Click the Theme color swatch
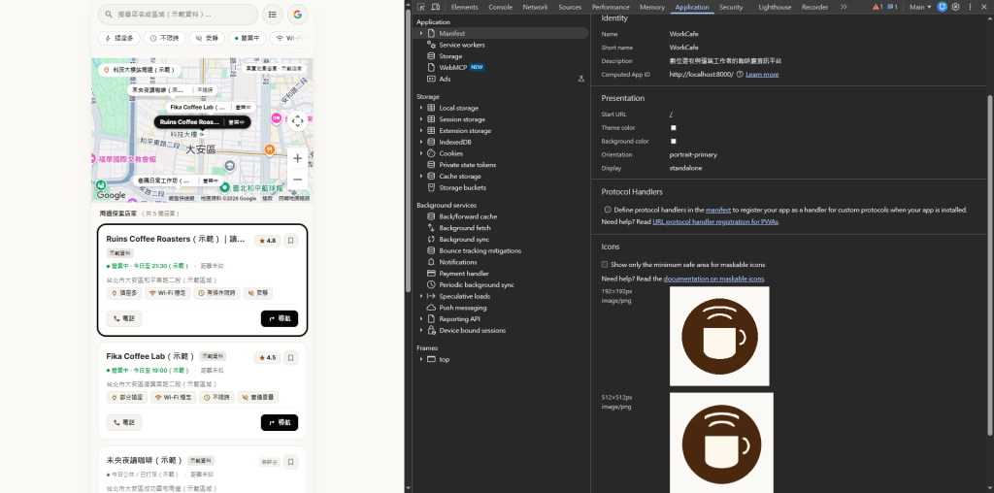Screen dimensions: 994x493 pos(674,128)
